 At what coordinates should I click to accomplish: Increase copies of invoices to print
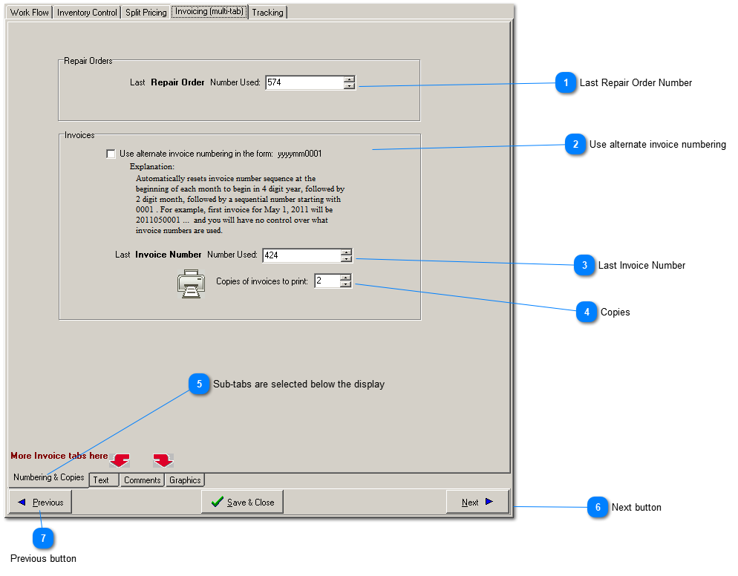(x=345, y=278)
